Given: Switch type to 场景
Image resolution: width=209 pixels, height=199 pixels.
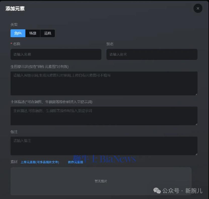Looking at the screenshot, I should (x=33, y=33).
